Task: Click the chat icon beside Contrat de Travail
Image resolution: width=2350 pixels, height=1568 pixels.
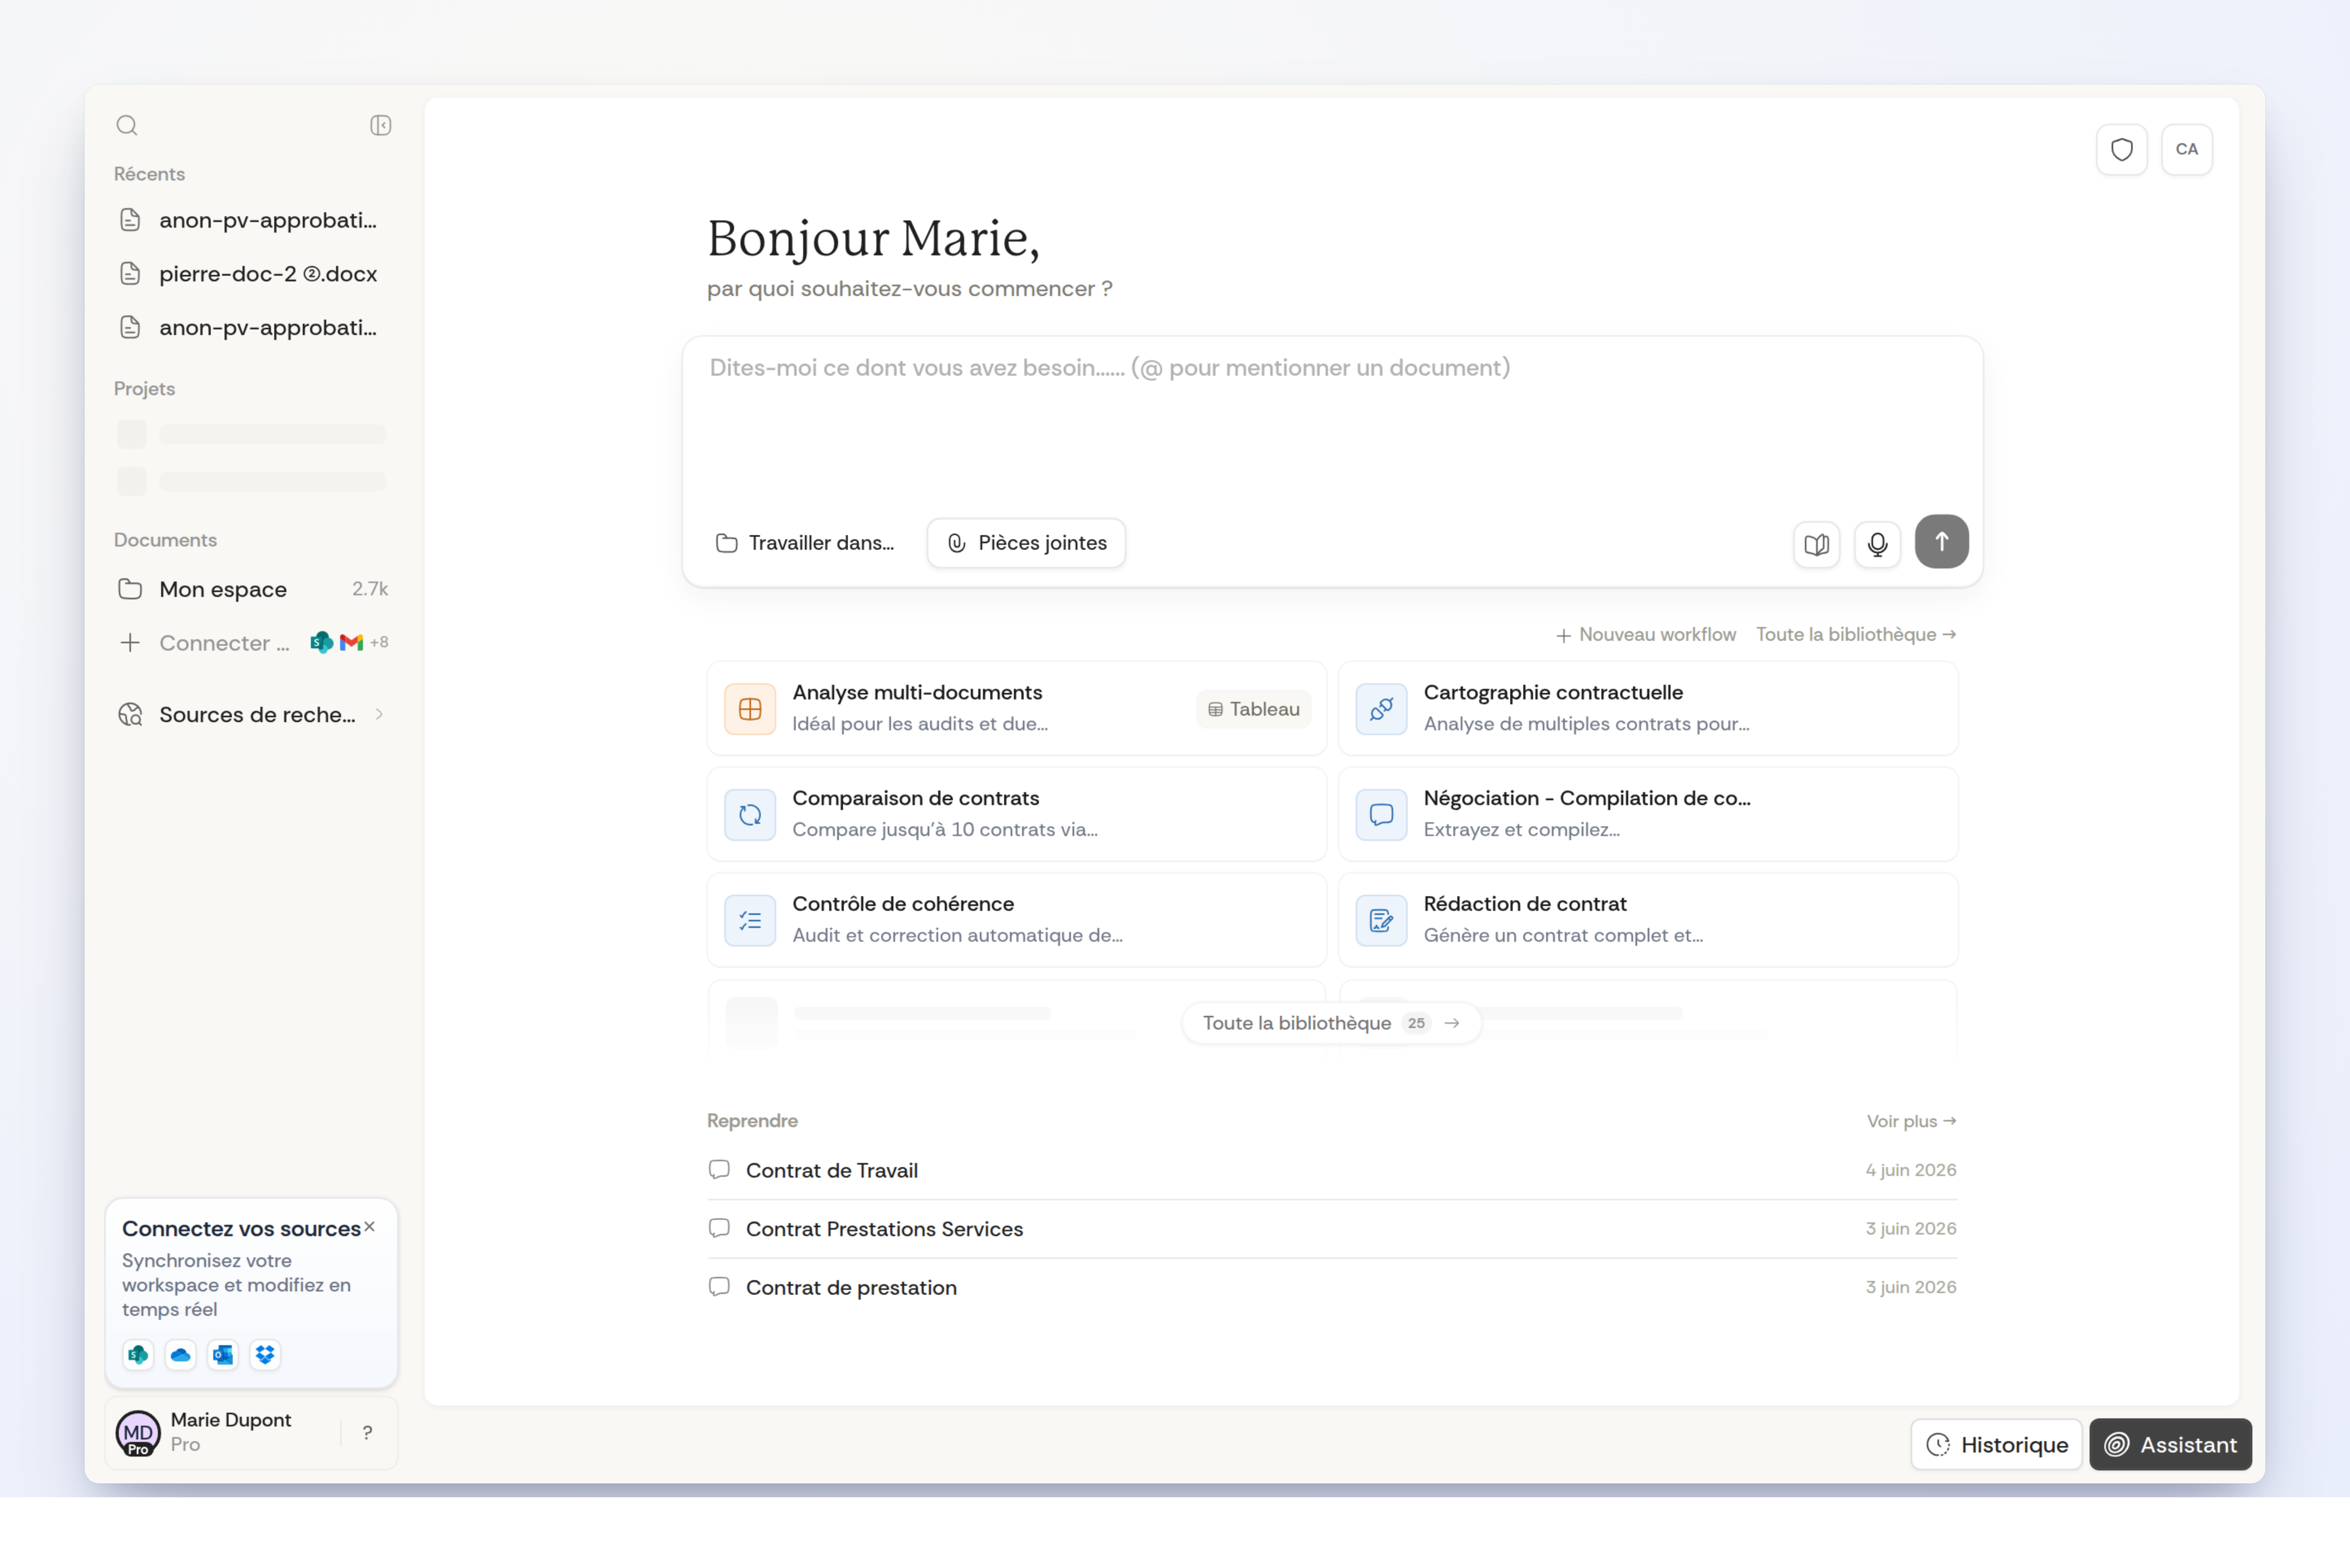Action: 719,1169
